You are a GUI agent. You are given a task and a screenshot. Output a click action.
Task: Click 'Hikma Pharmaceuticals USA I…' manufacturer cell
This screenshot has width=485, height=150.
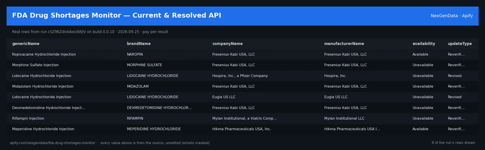click(352, 129)
